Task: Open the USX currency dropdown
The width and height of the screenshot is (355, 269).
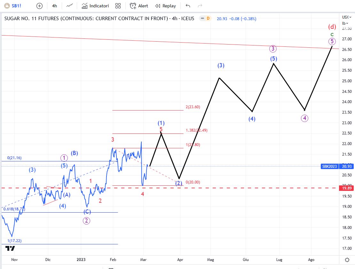Action: tap(346, 17)
